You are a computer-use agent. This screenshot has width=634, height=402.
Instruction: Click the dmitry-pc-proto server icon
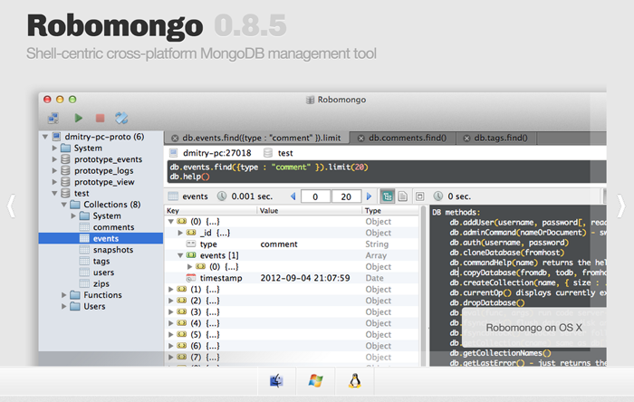(56, 137)
